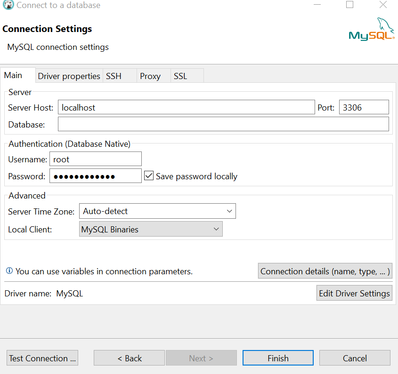
Task: Click the variables in connection parameters hint
Action: [x=104, y=271]
